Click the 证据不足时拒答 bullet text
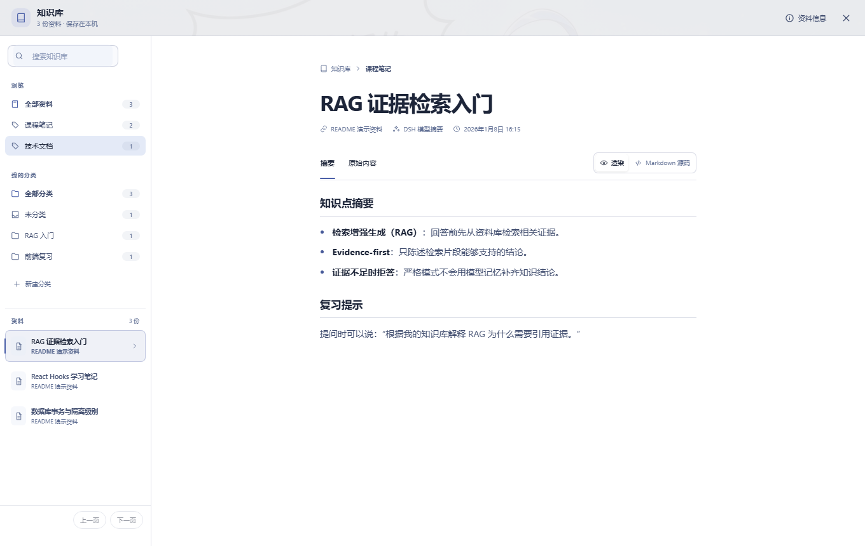865x546 pixels. [x=363, y=272]
